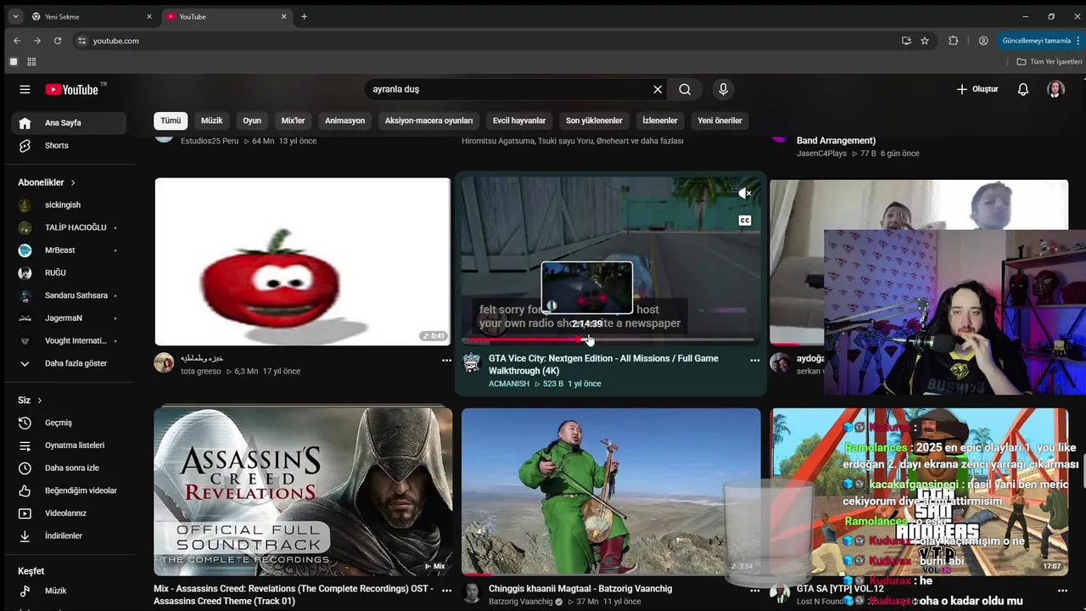This screenshot has height=611, width=1086.
Task: Open Müzik under Keşfet
Action: (x=69, y=591)
